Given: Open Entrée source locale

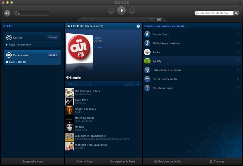Looking at the screenshot, I should (192, 79).
